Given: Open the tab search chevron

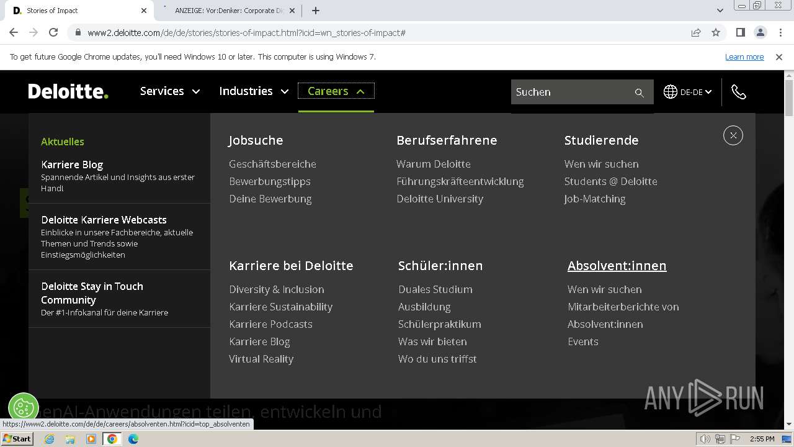Looking at the screenshot, I should pyautogui.click(x=720, y=11).
